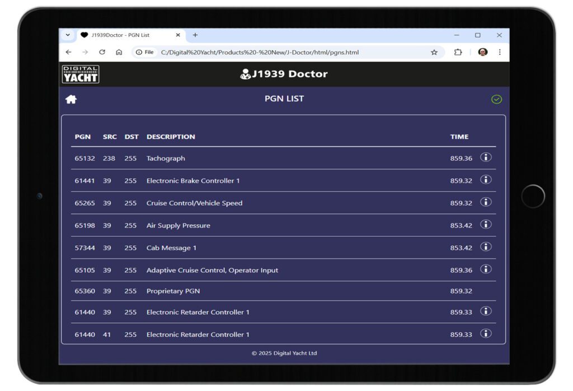The width and height of the screenshot is (573, 391).
Task: Click the home icon beside PGN LIST
Action: point(71,99)
